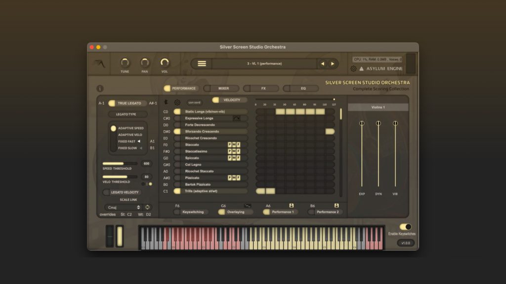Enable Legato Velocity toggle
Screen dimensions: 506x284
[106, 192]
